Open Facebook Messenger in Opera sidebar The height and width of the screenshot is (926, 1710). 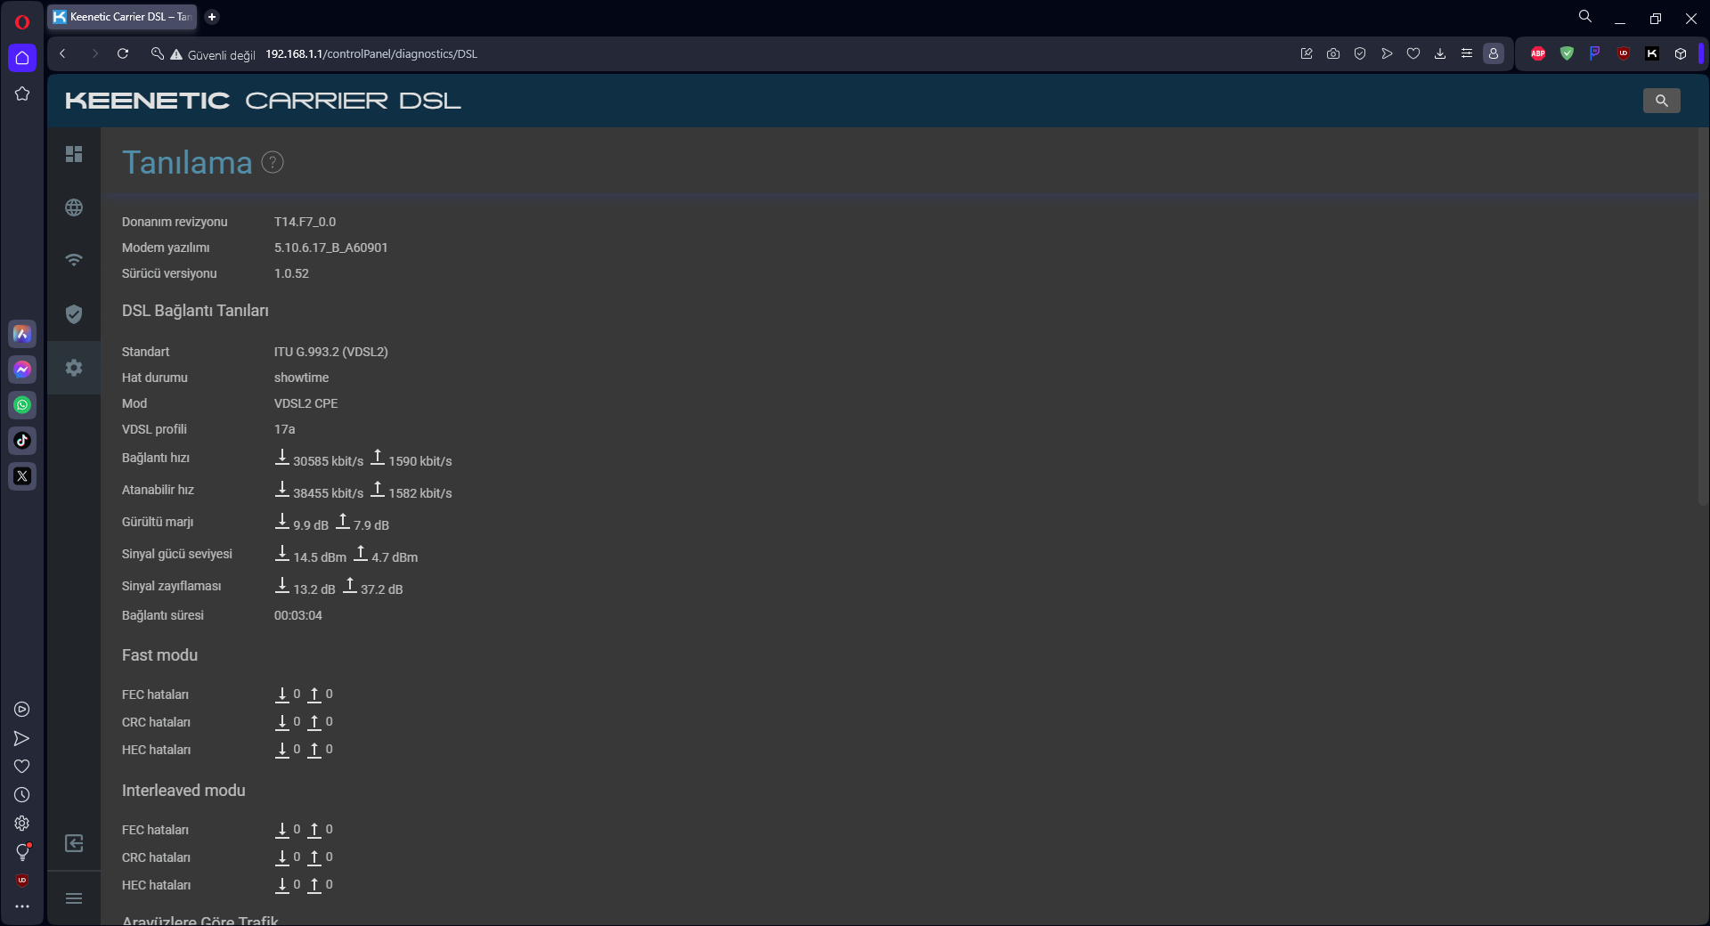click(22, 370)
